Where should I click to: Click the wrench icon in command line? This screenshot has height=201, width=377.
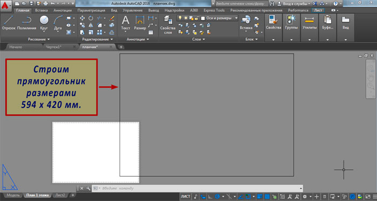[x=88, y=188]
